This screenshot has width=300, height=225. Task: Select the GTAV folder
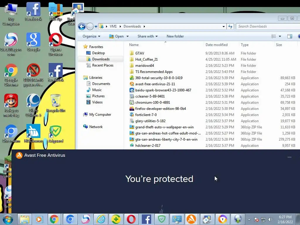(140, 53)
